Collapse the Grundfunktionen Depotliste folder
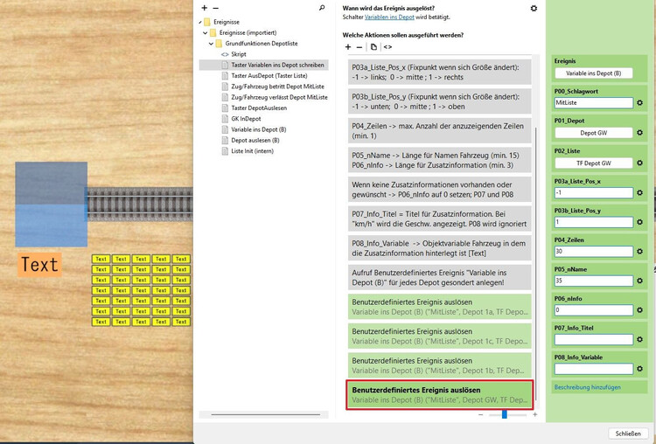 pyautogui.click(x=210, y=43)
